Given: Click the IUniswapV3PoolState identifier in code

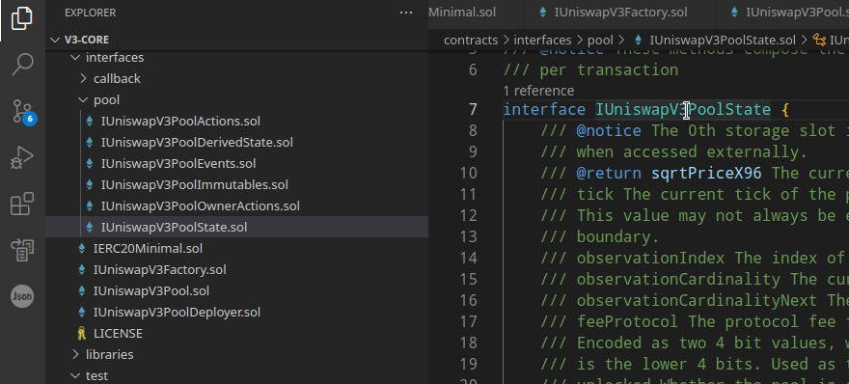Looking at the screenshot, I should 683,109.
